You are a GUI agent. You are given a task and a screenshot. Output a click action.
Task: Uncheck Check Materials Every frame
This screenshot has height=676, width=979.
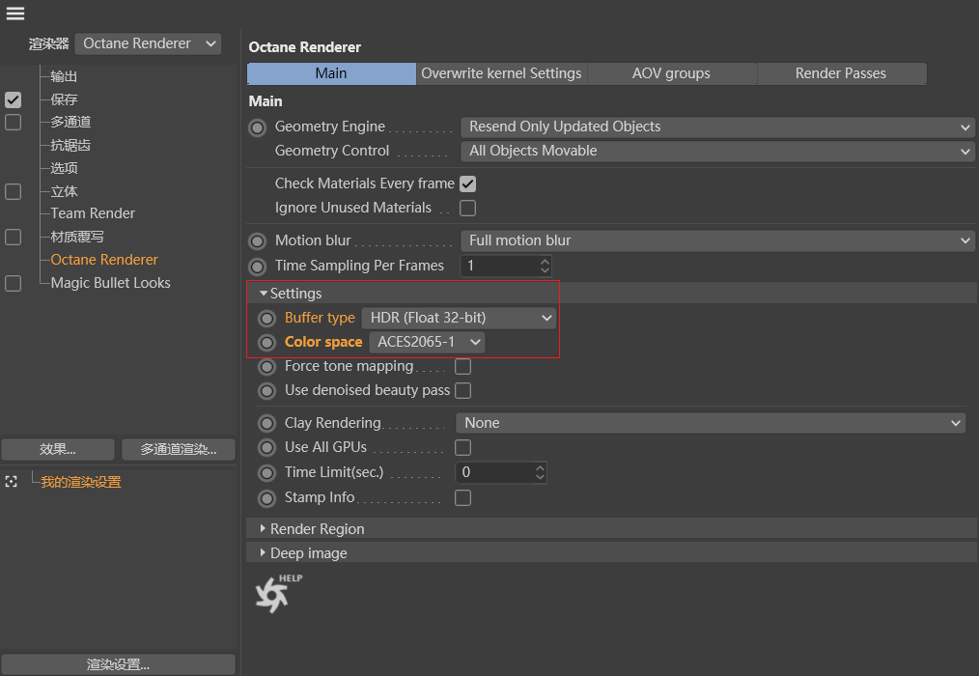coord(467,183)
